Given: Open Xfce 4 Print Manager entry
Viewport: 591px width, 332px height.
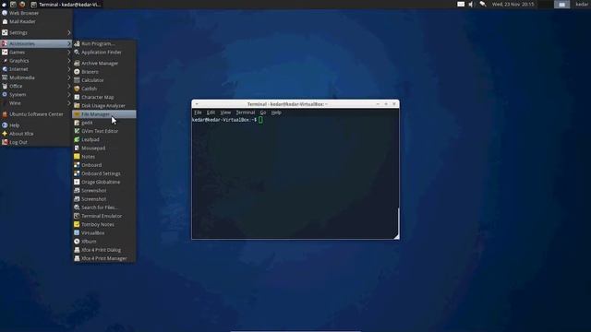Looking at the screenshot, I should coord(104,258).
